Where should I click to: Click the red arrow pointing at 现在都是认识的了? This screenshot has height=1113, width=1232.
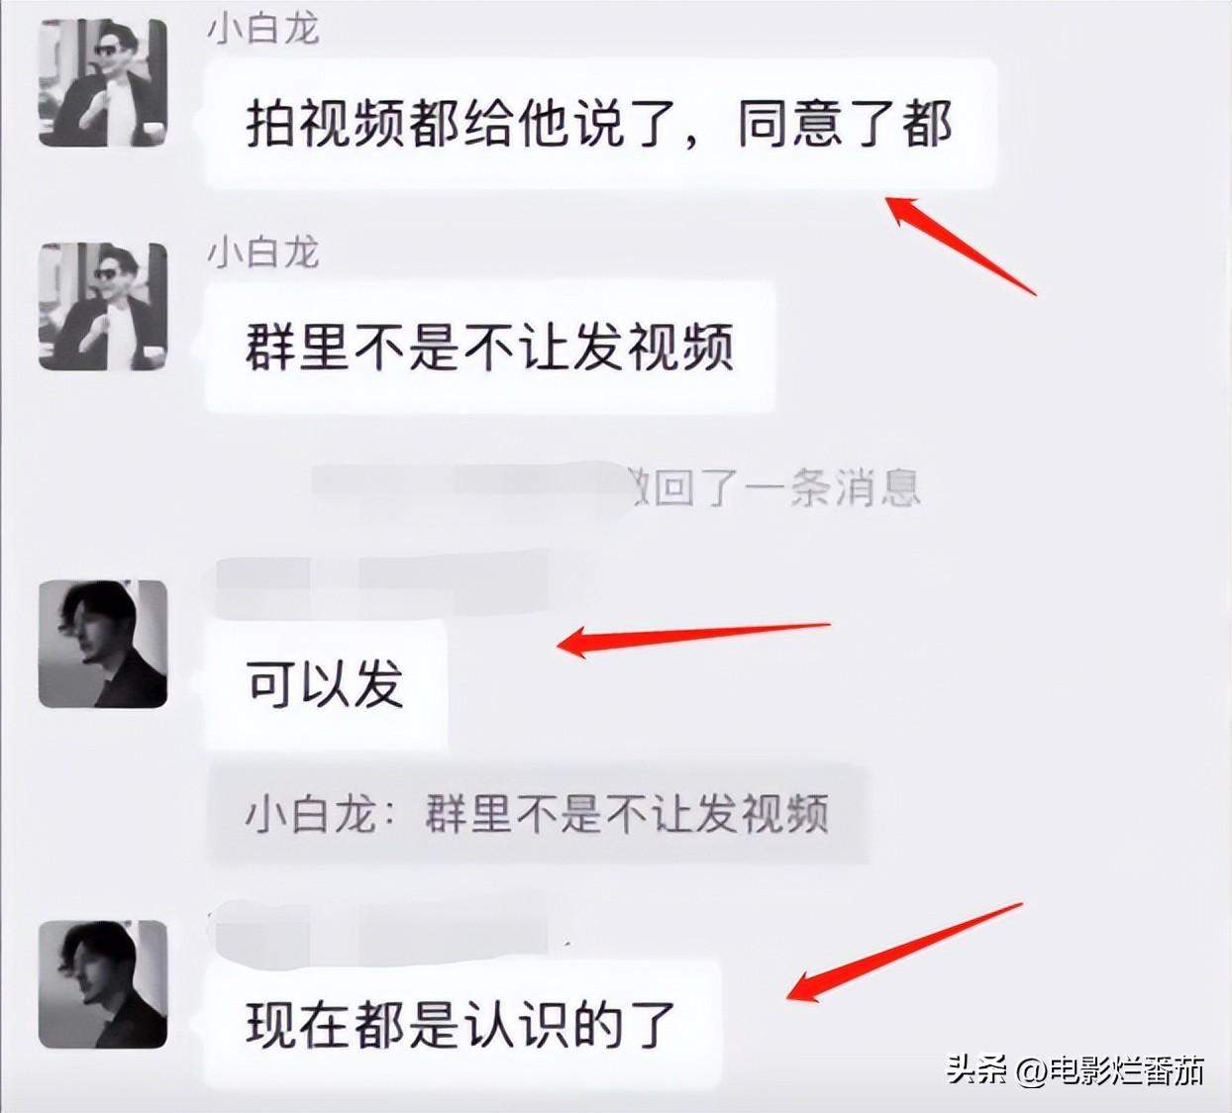click(x=904, y=952)
